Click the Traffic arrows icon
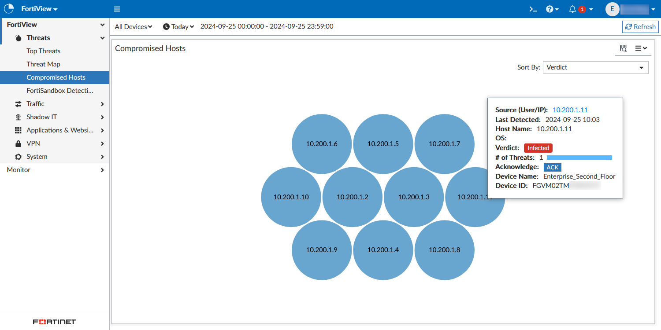661x330 pixels. pos(18,104)
